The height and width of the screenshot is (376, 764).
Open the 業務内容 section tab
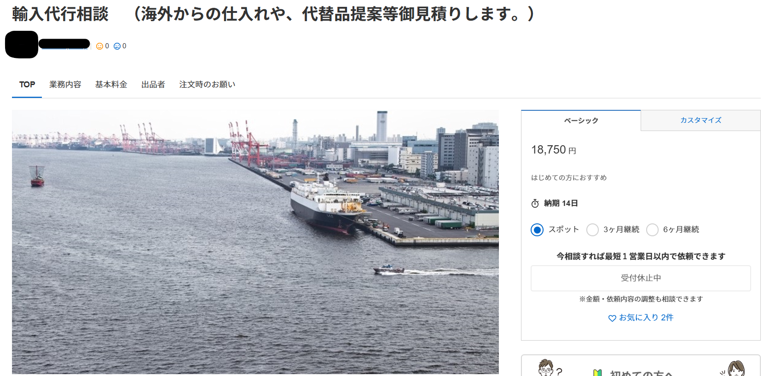coord(65,85)
